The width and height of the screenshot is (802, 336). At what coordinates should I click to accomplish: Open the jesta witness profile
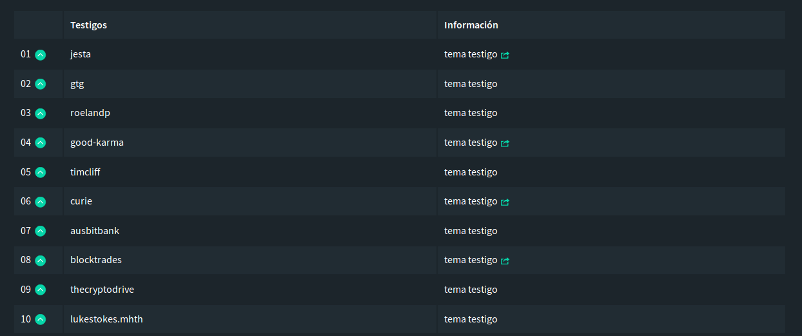81,54
